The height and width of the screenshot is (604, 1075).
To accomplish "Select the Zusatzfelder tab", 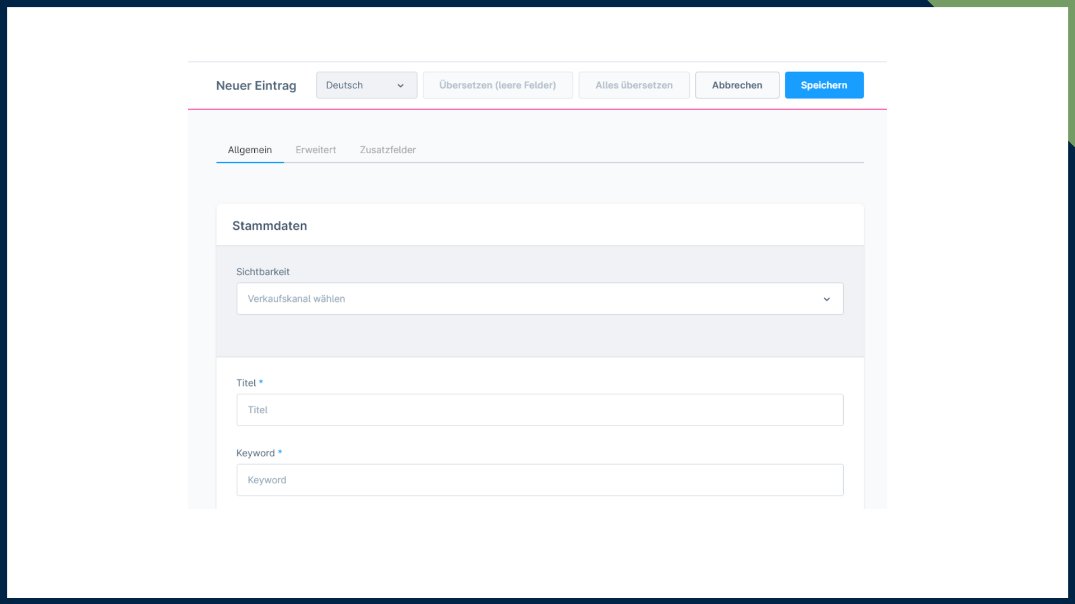I will [387, 150].
